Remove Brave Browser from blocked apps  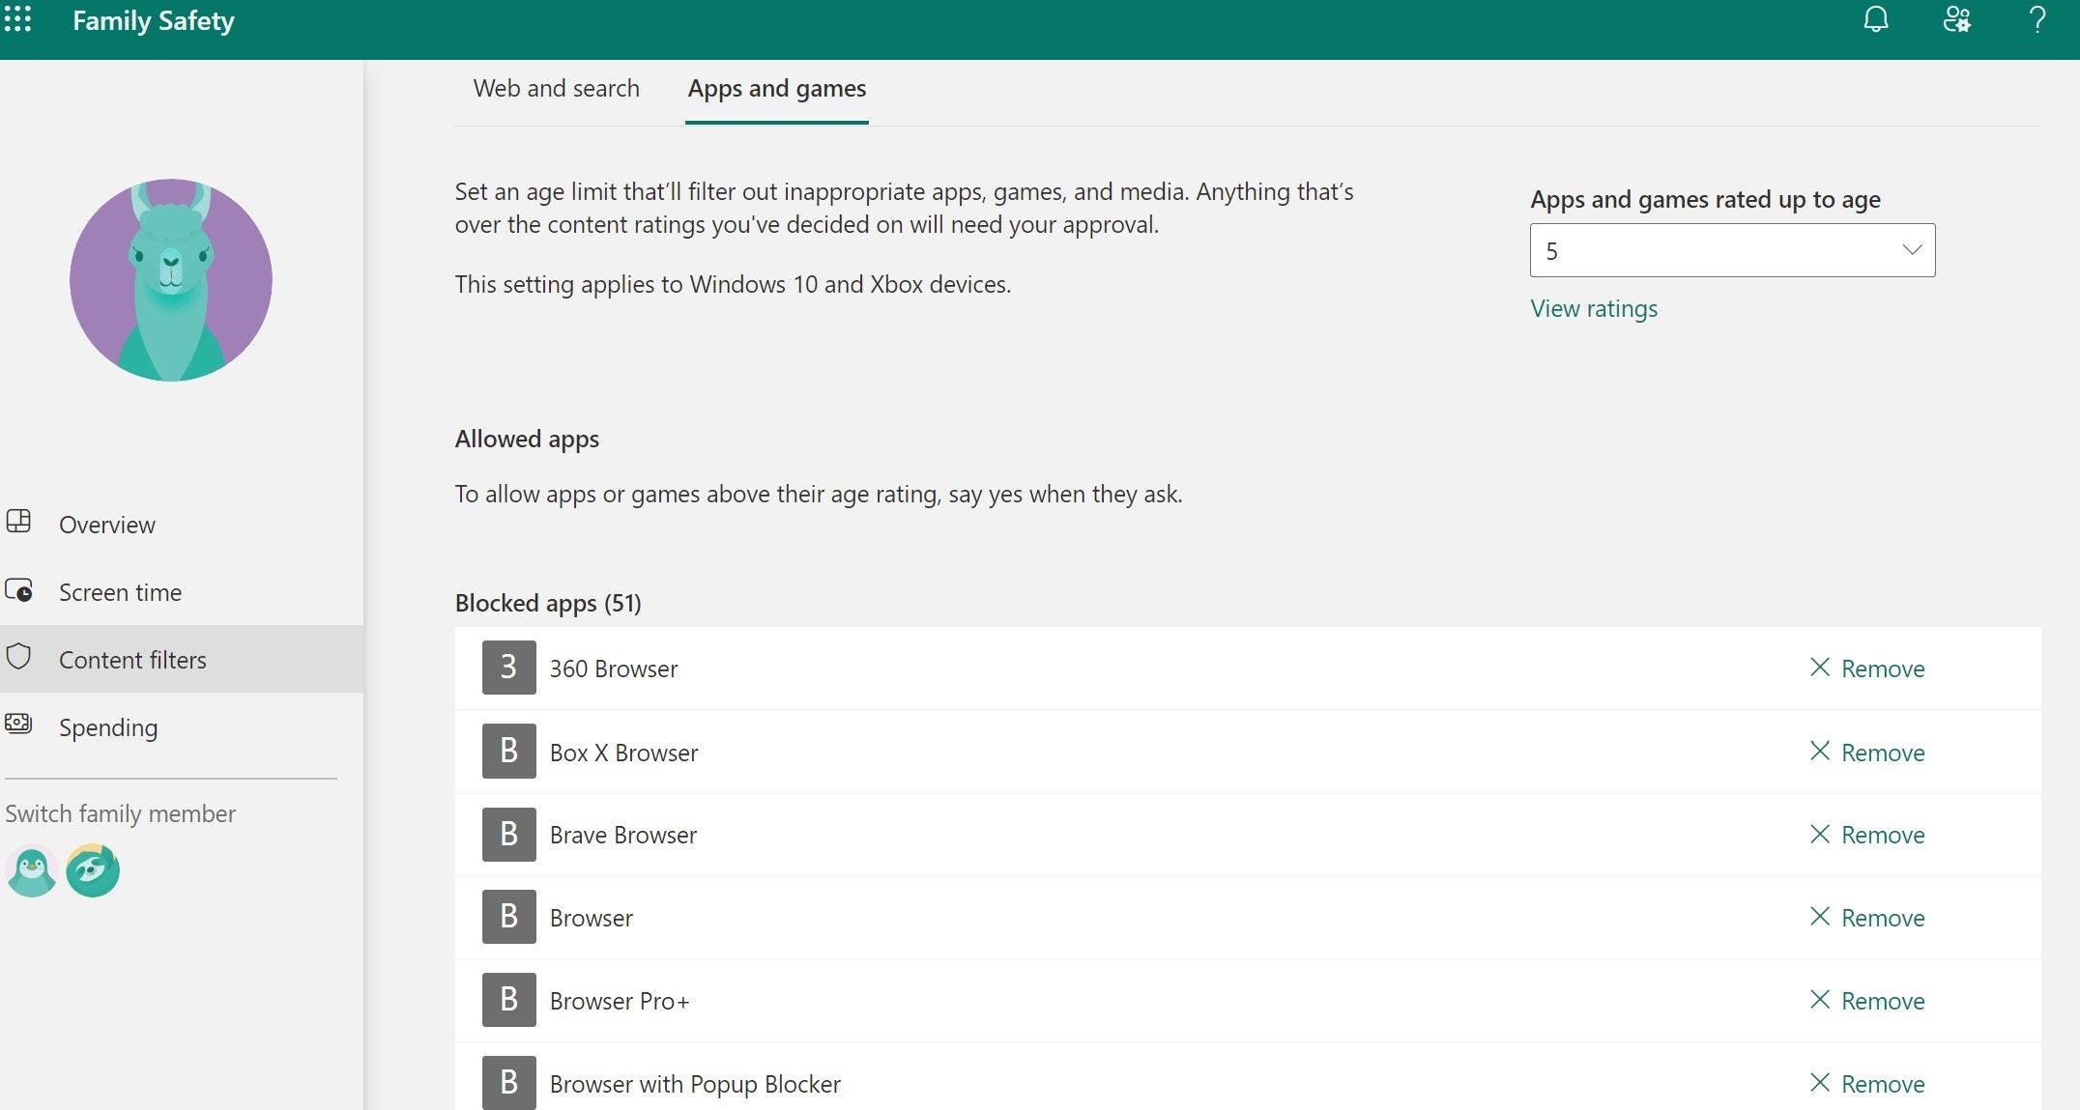1867,835
